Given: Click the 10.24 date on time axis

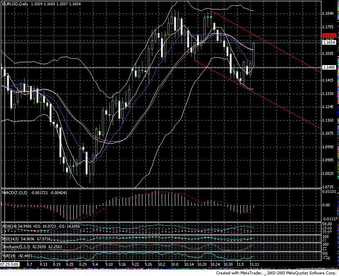Looking at the screenshot, I should pyautogui.click(x=215, y=264).
